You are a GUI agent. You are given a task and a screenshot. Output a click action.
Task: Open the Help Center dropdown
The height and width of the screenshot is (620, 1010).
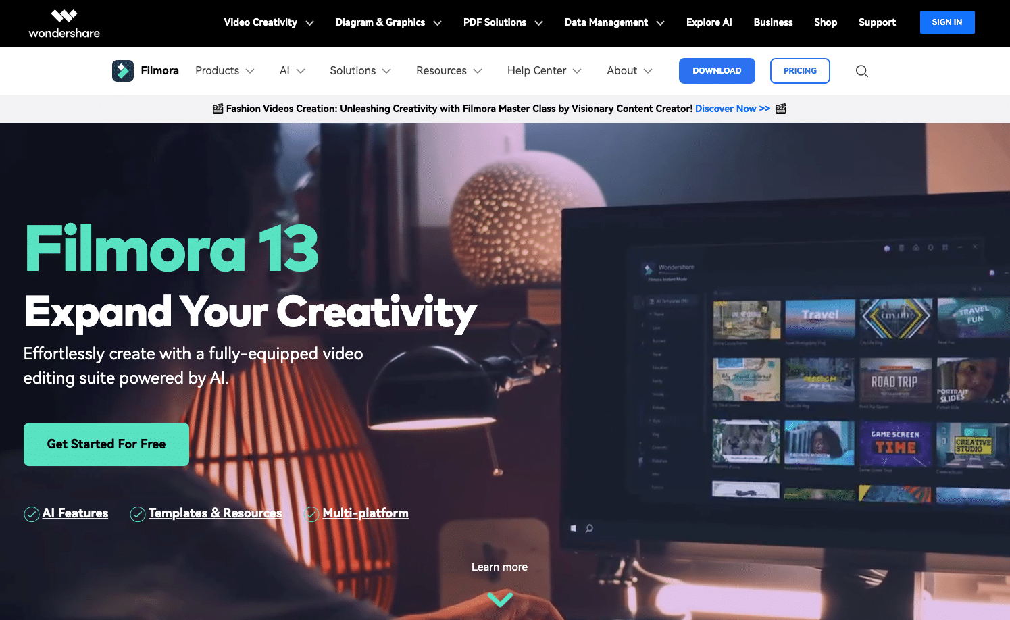pyautogui.click(x=545, y=71)
